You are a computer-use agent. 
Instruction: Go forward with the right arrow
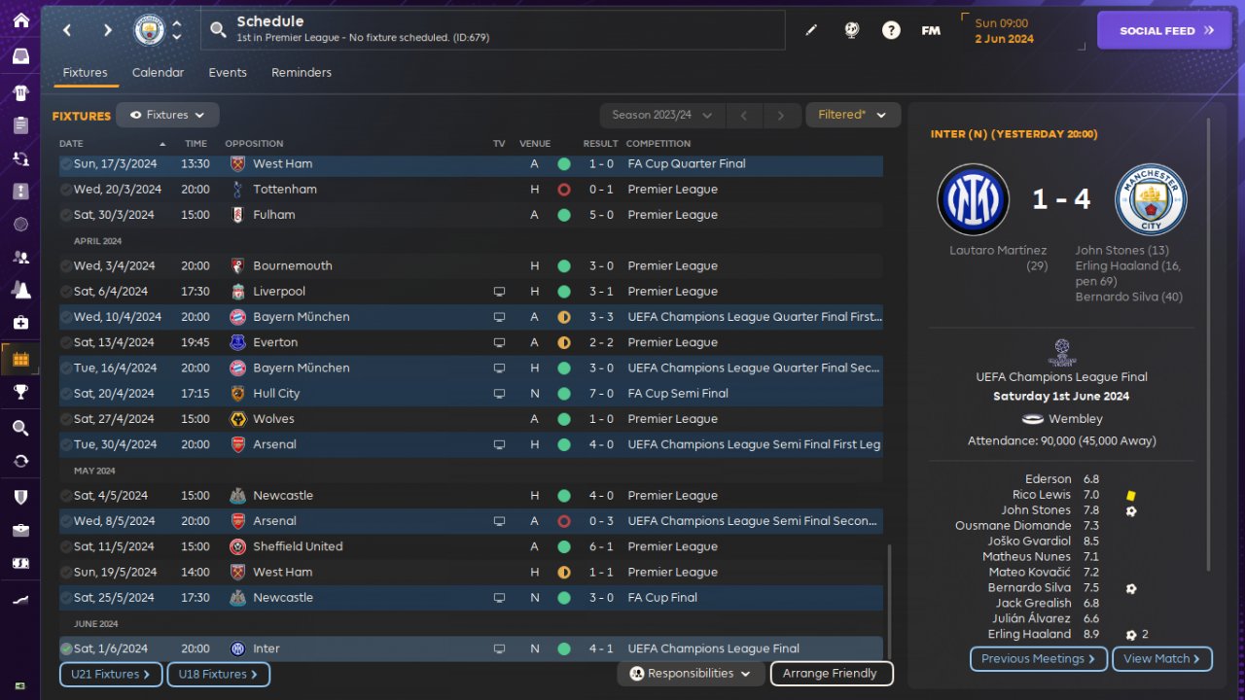(108, 30)
